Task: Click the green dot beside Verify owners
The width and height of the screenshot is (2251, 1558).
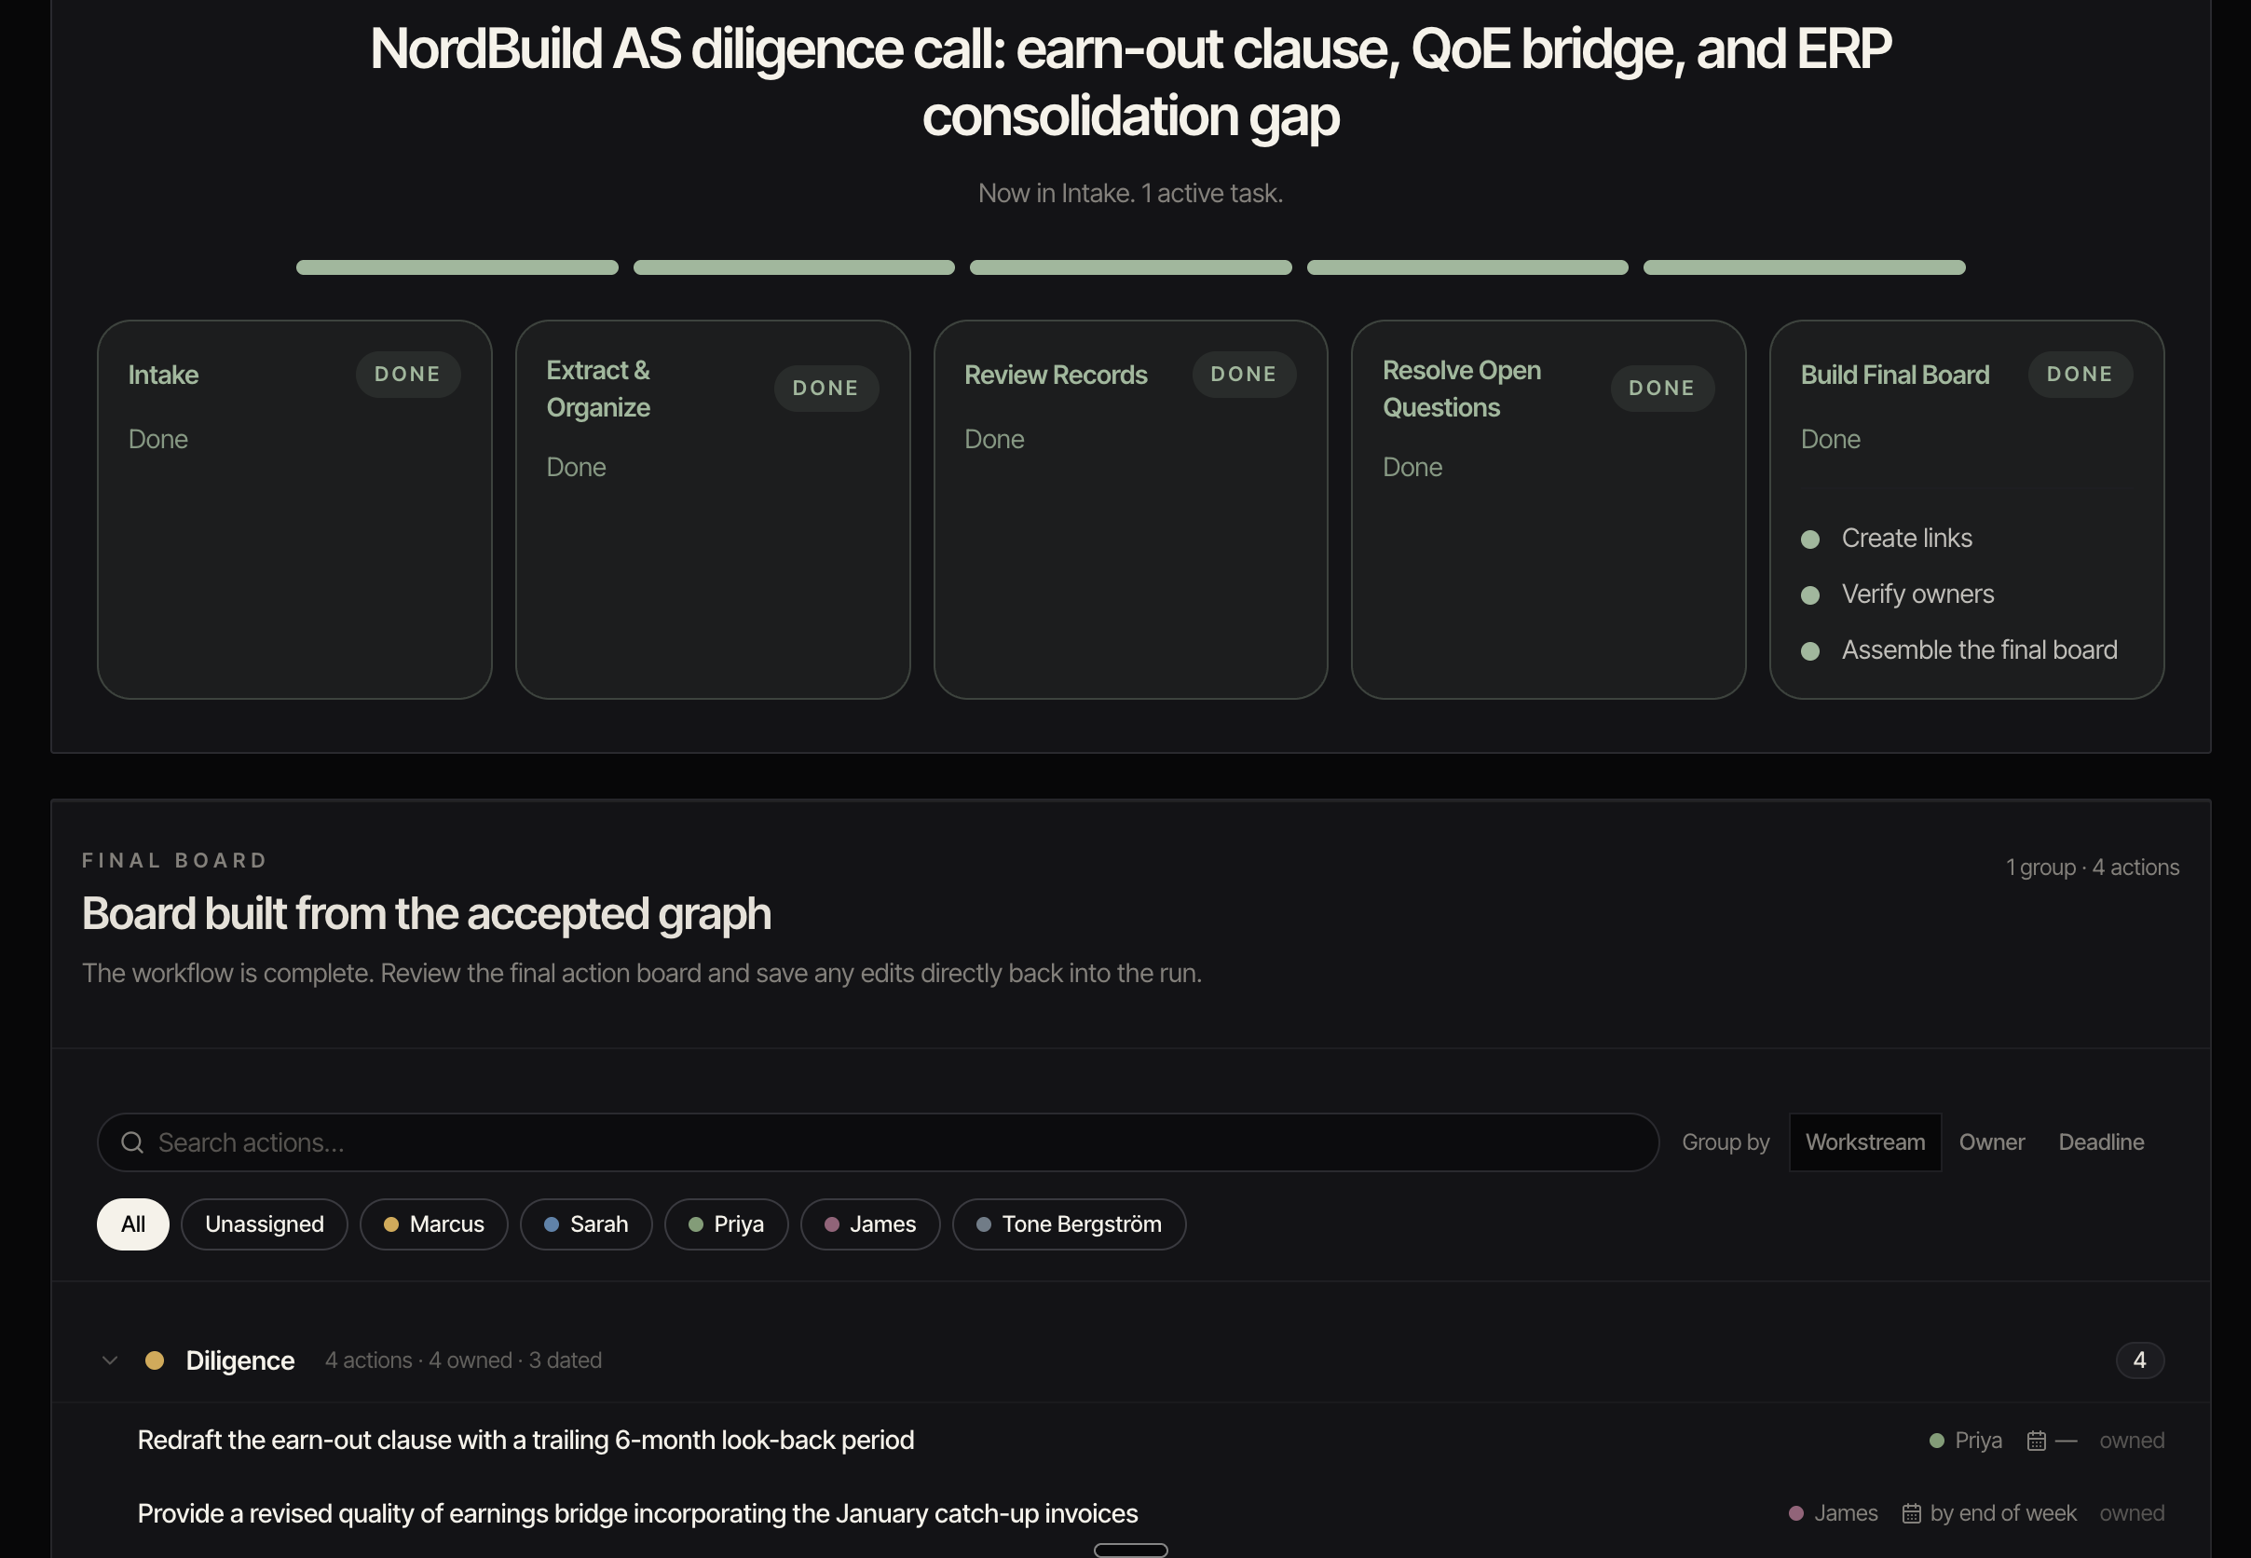Action: [1809, 594]
